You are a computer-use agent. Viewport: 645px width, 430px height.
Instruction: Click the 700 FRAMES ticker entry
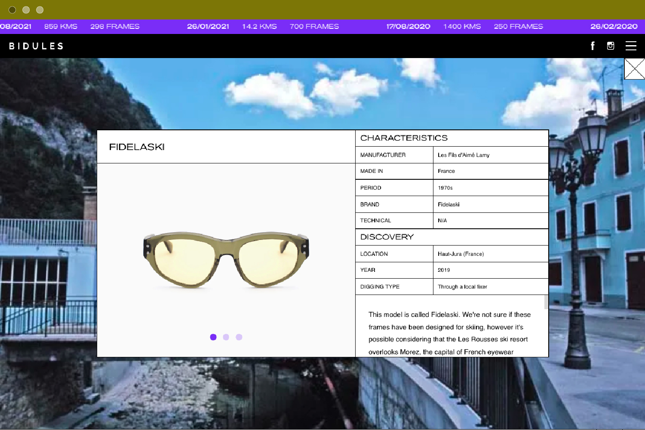pos(314,26)
